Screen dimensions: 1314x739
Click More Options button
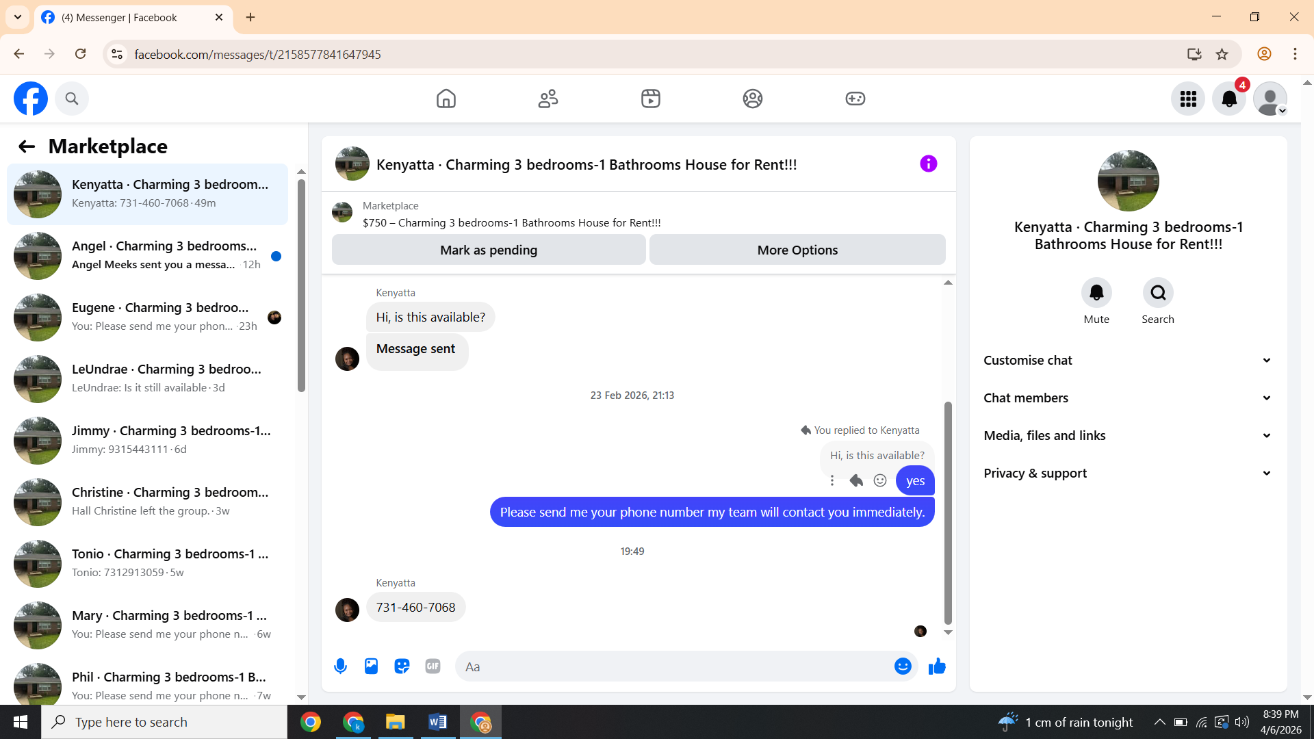(x=797, y=250)
